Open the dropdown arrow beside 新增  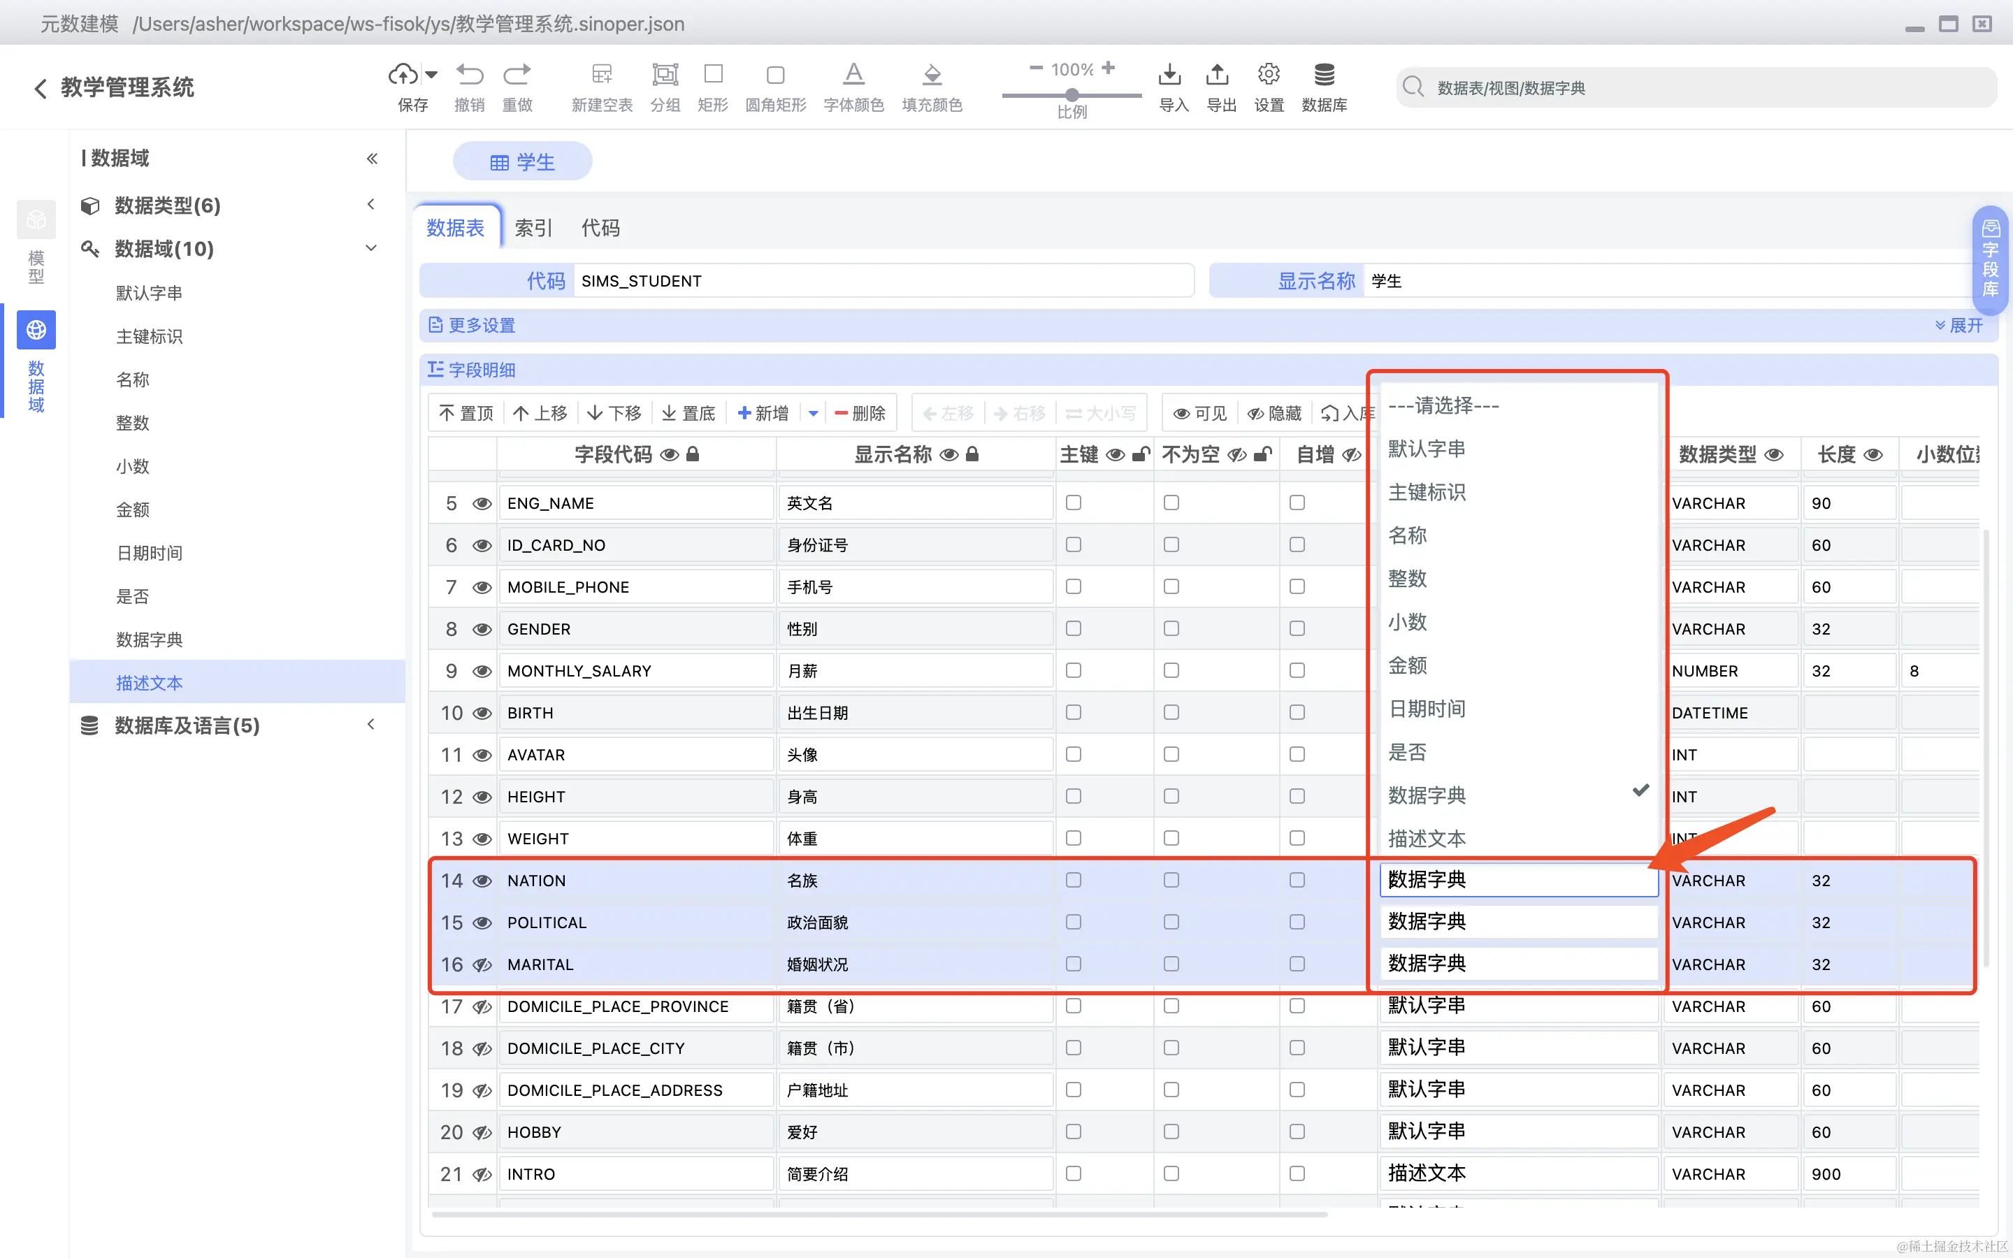(x=813, y=414)
